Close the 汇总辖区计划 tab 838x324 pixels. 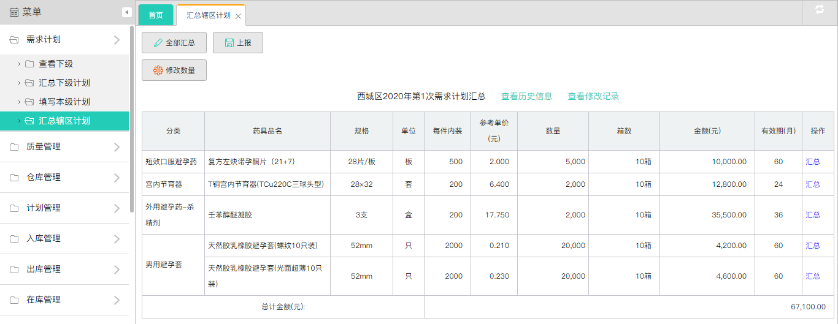(x=238, y=16)
